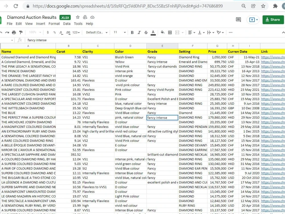Select the carat cell 392.52

[x=69, y=155]
